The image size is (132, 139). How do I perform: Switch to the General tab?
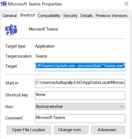9,16
